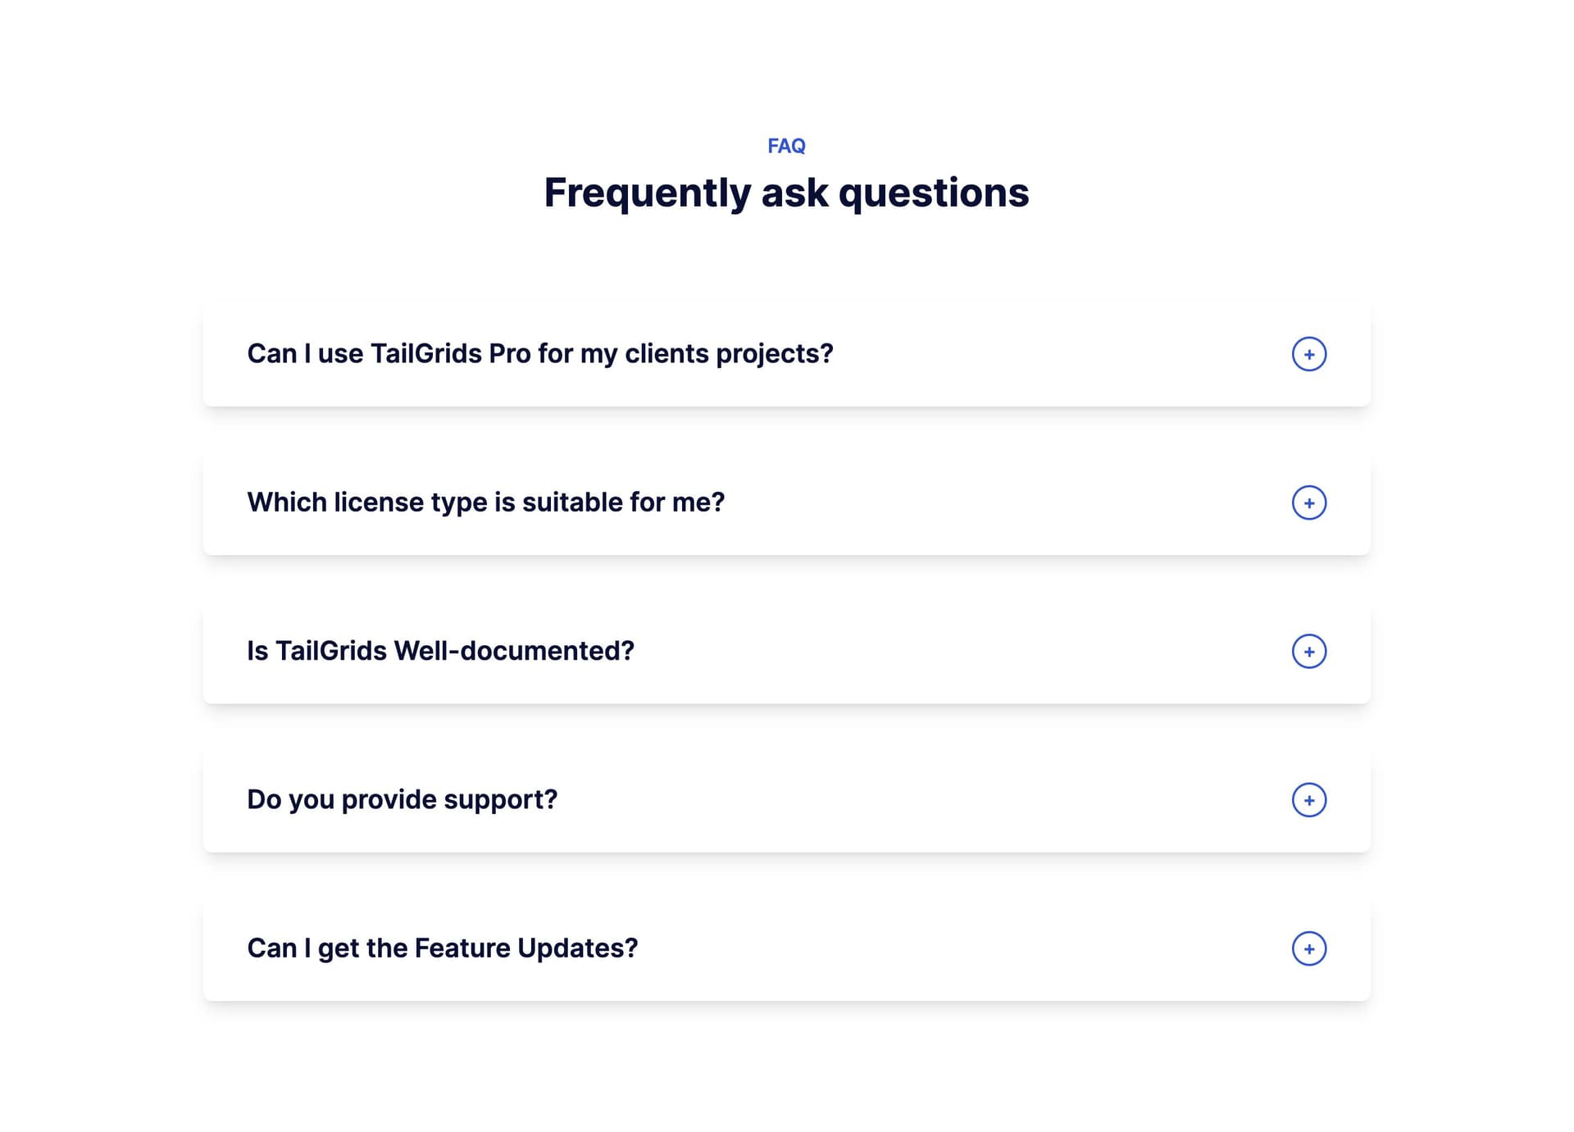Click the plus icon for Well-documented question
This screenshot has height=1132, width=1574.
click(x=1308, y=652)
